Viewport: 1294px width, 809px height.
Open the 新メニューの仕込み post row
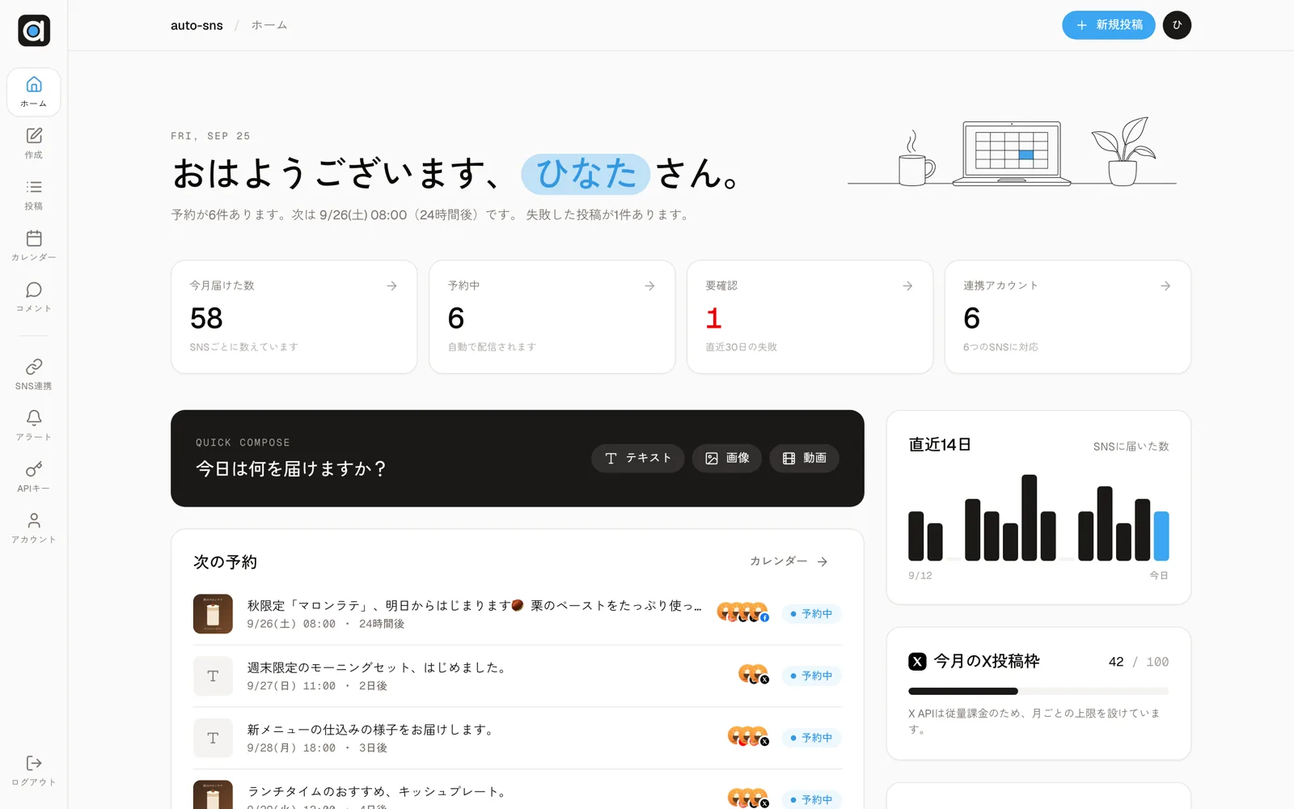[518, 738]
